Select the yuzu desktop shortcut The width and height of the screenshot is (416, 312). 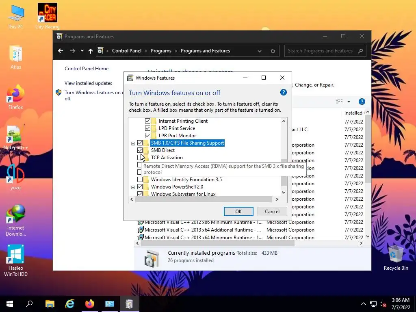click(x=16, y=178)
